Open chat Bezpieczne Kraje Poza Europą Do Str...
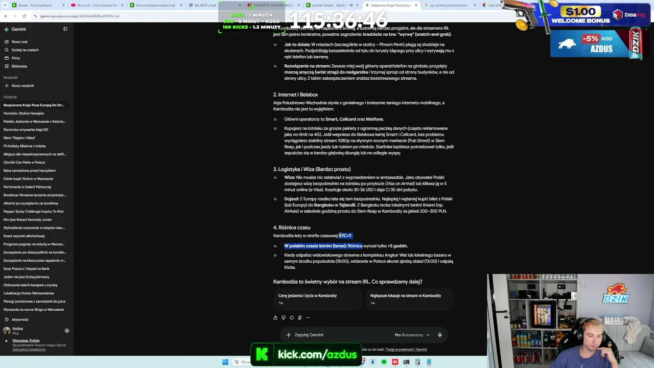Screen dimensions: 654x368 [34, 105]
